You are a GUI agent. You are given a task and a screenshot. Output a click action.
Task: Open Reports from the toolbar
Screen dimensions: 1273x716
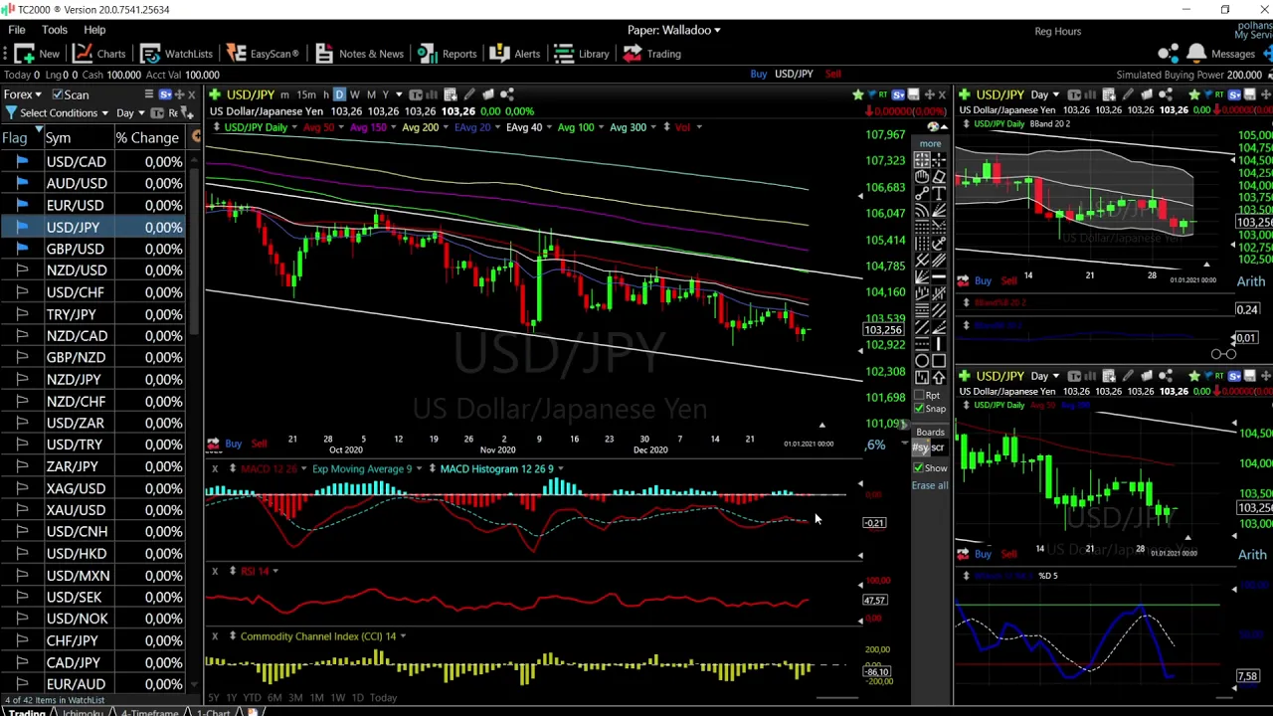[x=448, y=54]
